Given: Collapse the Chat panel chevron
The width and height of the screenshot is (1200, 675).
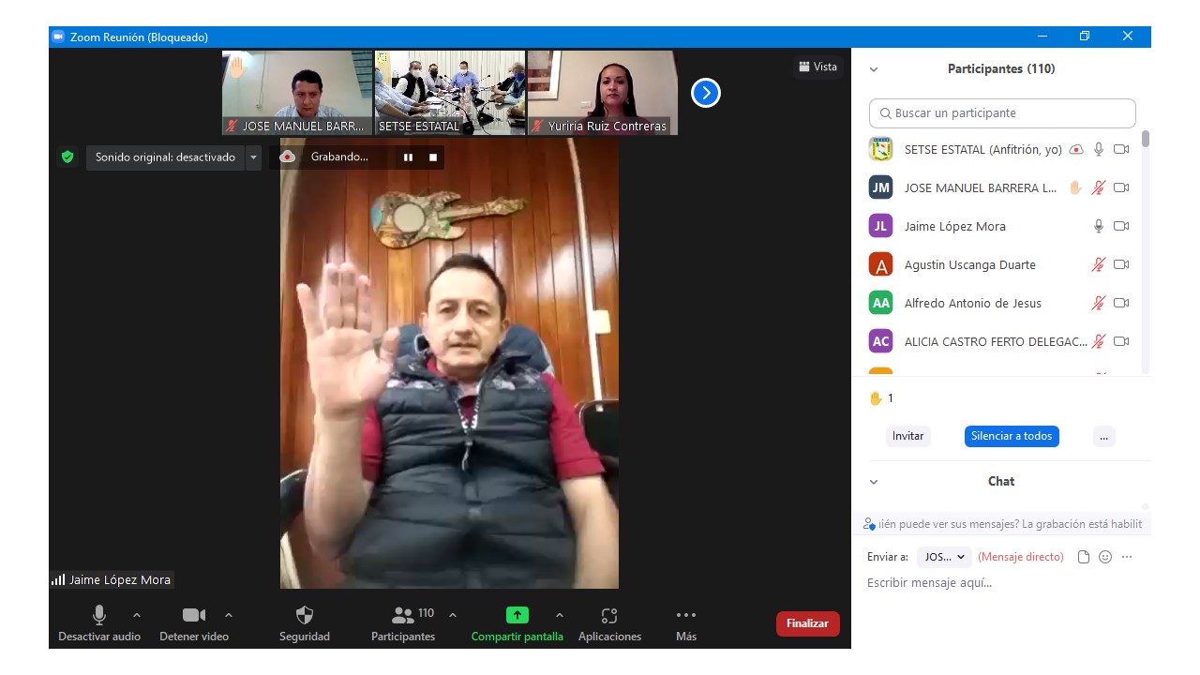Looking at the screenshot, I should point(874,482).
